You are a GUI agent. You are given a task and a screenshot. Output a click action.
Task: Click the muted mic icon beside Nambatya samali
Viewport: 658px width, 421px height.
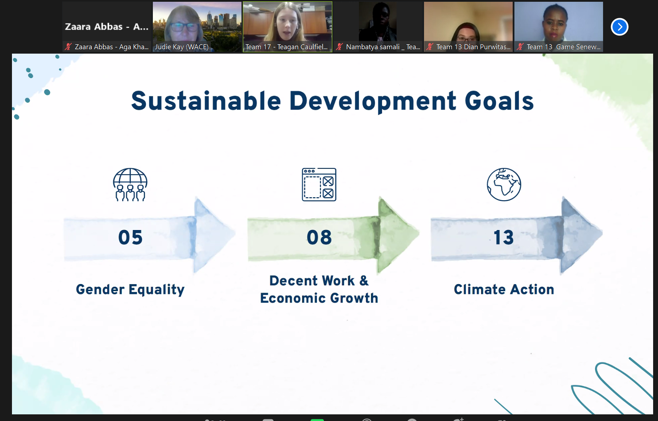tap(339, 47)
